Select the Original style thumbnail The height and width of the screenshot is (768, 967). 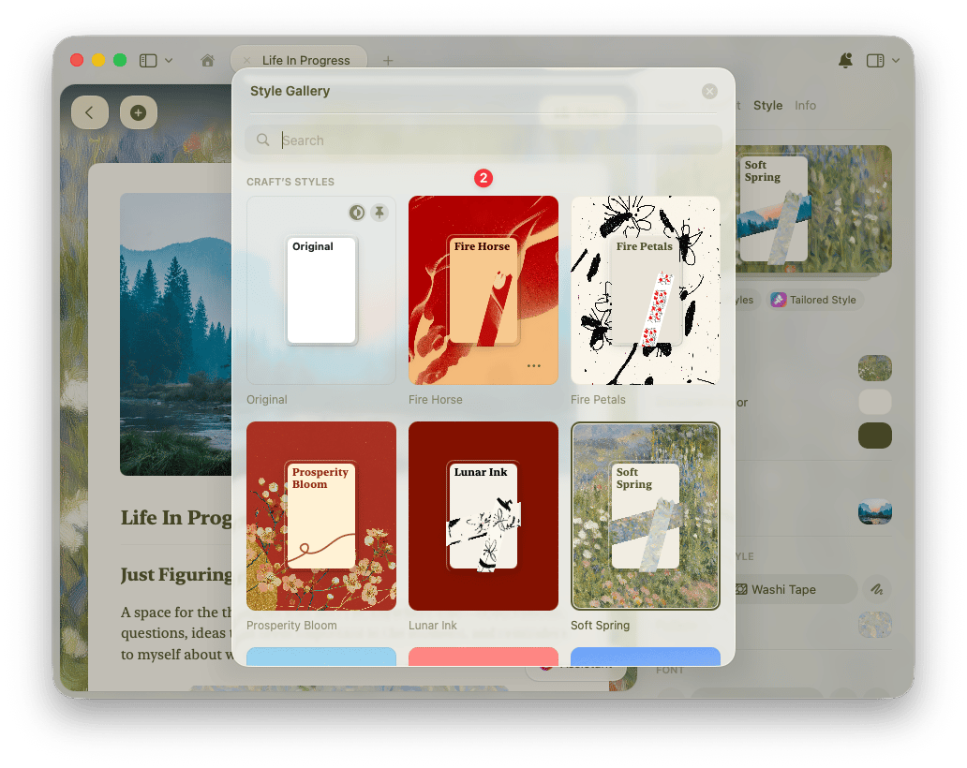click(321, 290)
